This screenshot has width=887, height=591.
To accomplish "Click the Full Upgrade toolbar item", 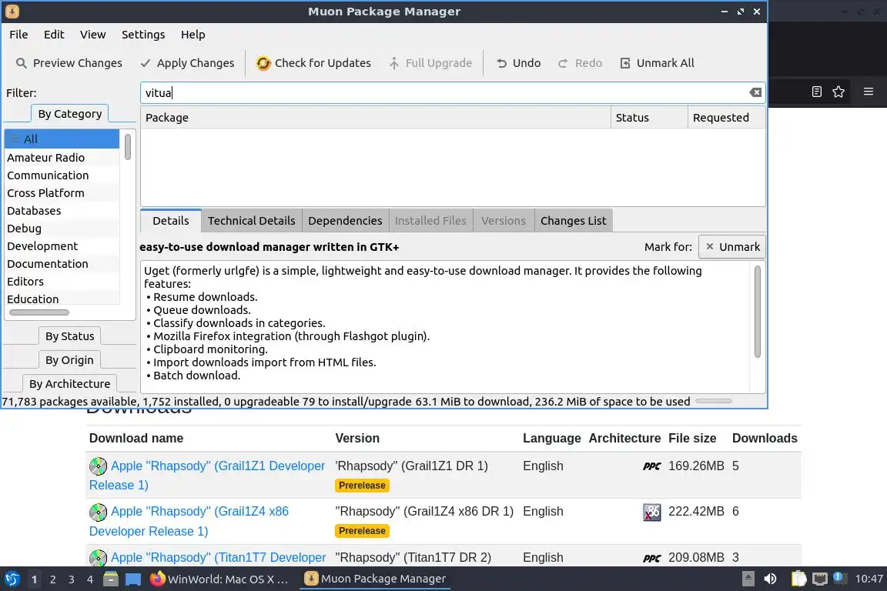I will coord(430,63).
